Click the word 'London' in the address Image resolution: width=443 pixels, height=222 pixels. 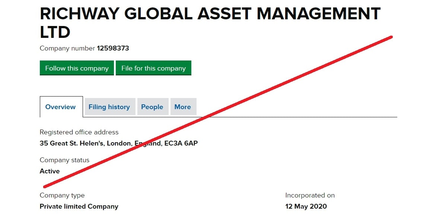coord(119,143)
